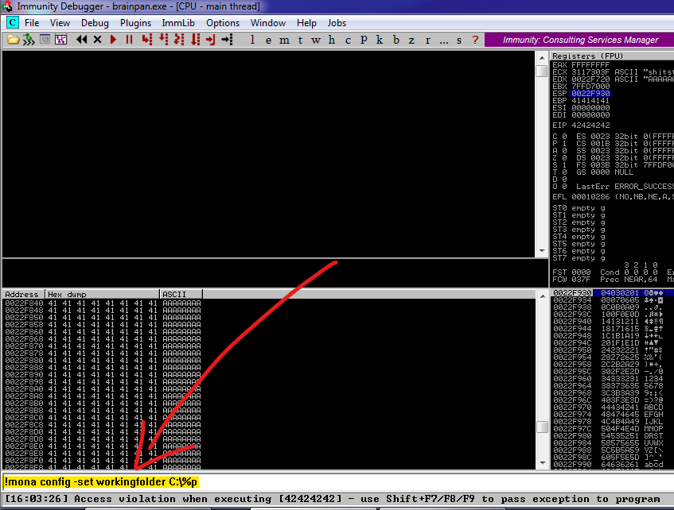Click the gray window list toolbar icon

tap(45, 40)
